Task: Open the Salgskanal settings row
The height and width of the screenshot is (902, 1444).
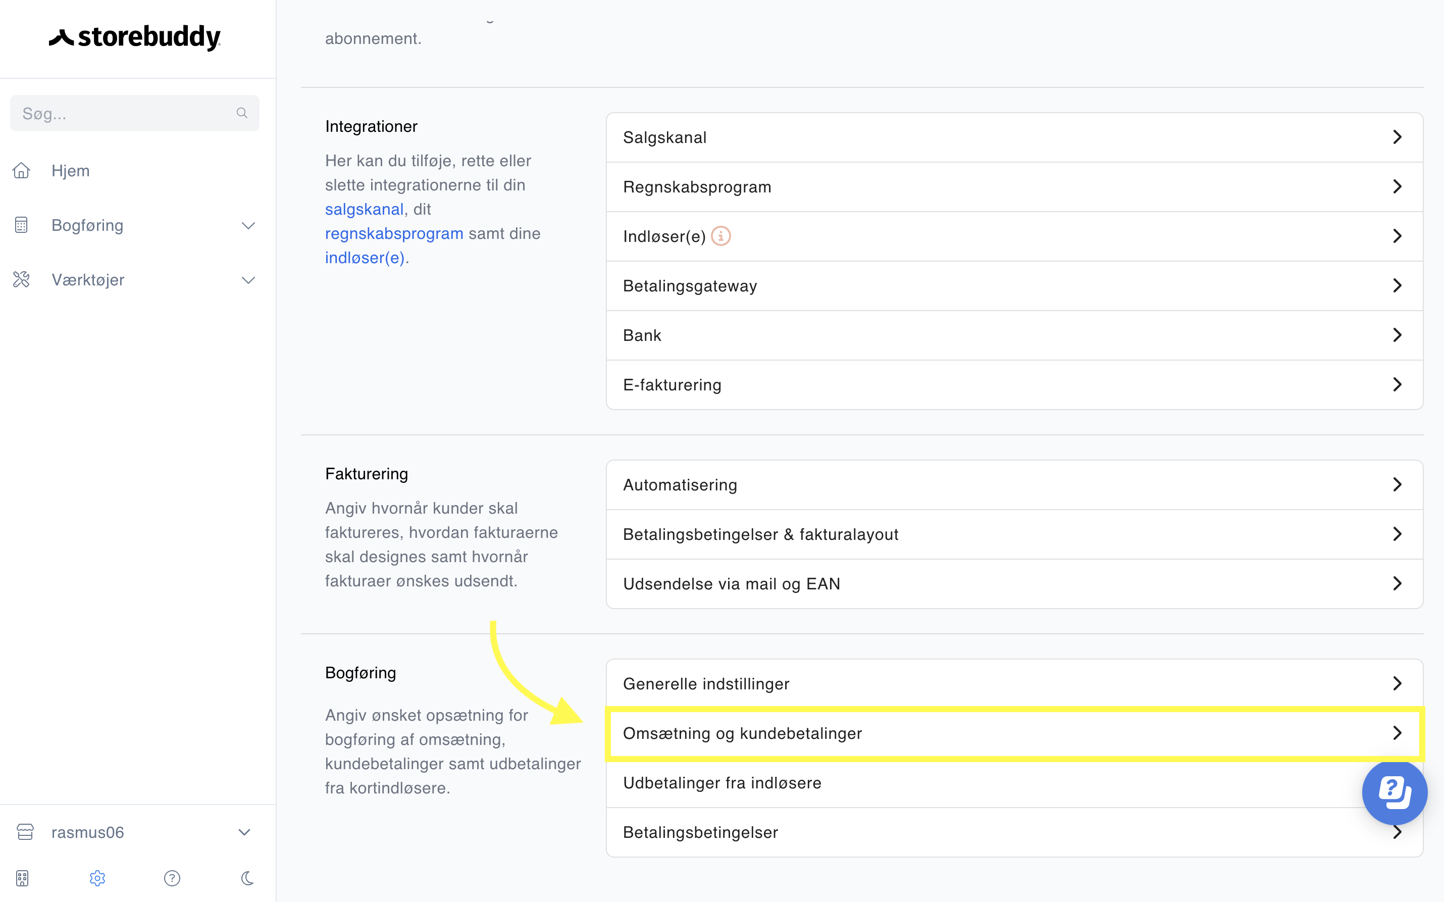Action: pyautogui.click(x=1014, y=137)
